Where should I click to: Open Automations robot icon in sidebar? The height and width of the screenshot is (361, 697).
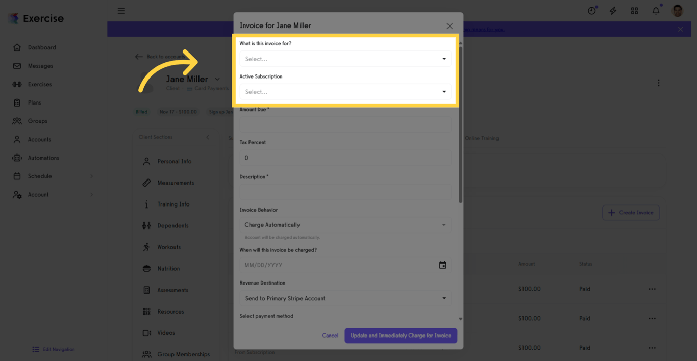pyautogui.click(x=17, y=158)
